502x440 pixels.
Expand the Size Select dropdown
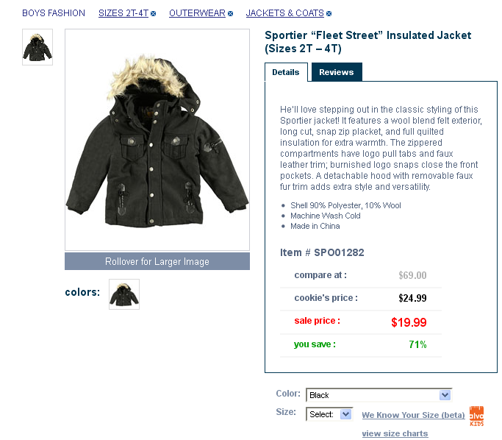point(329,414)
